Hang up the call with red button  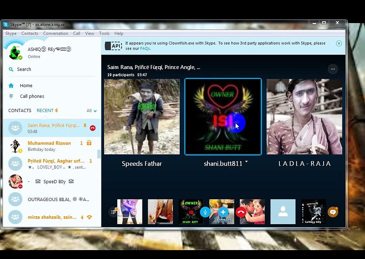[x=241, y=212]
